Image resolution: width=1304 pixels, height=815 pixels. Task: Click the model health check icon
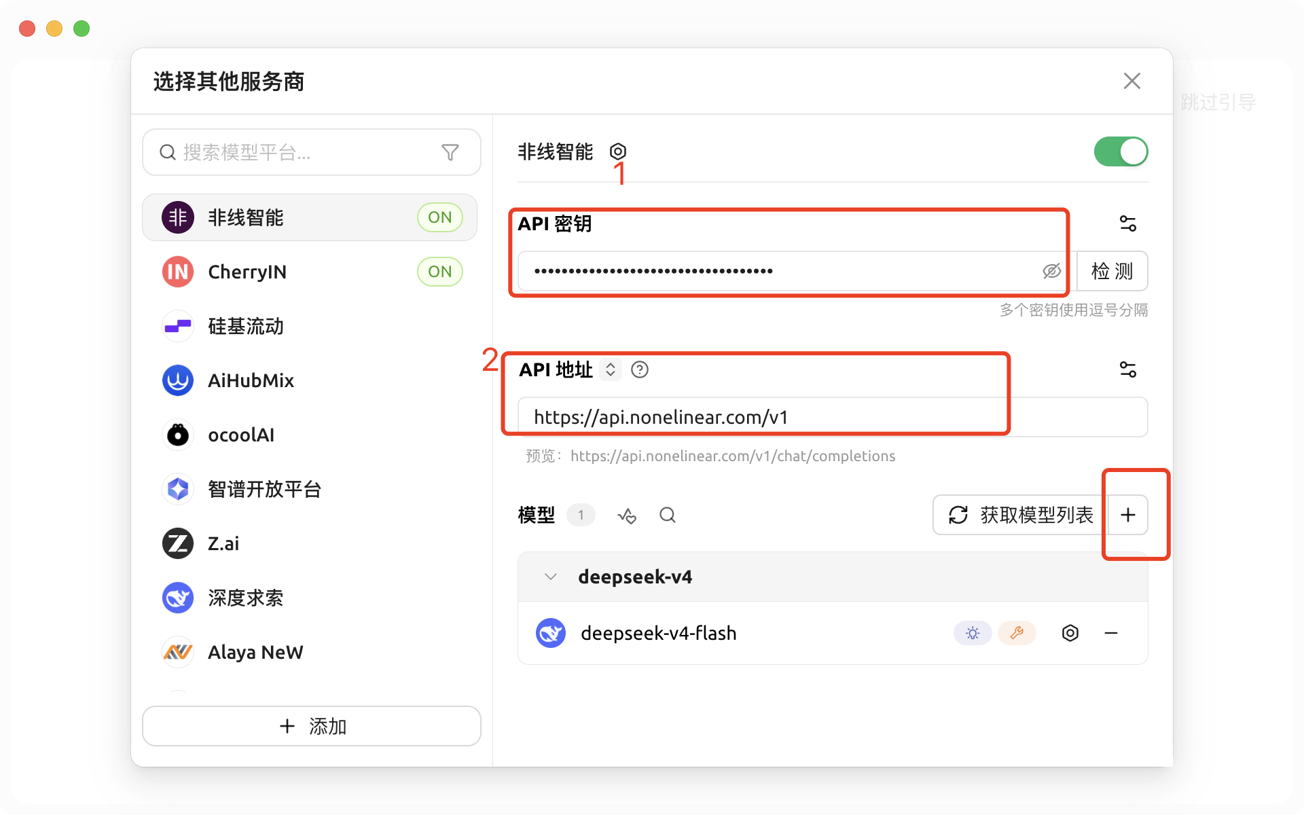point(627,515)
